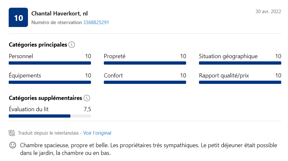Click the info icon beside Catégories principales

pos(72,45)
